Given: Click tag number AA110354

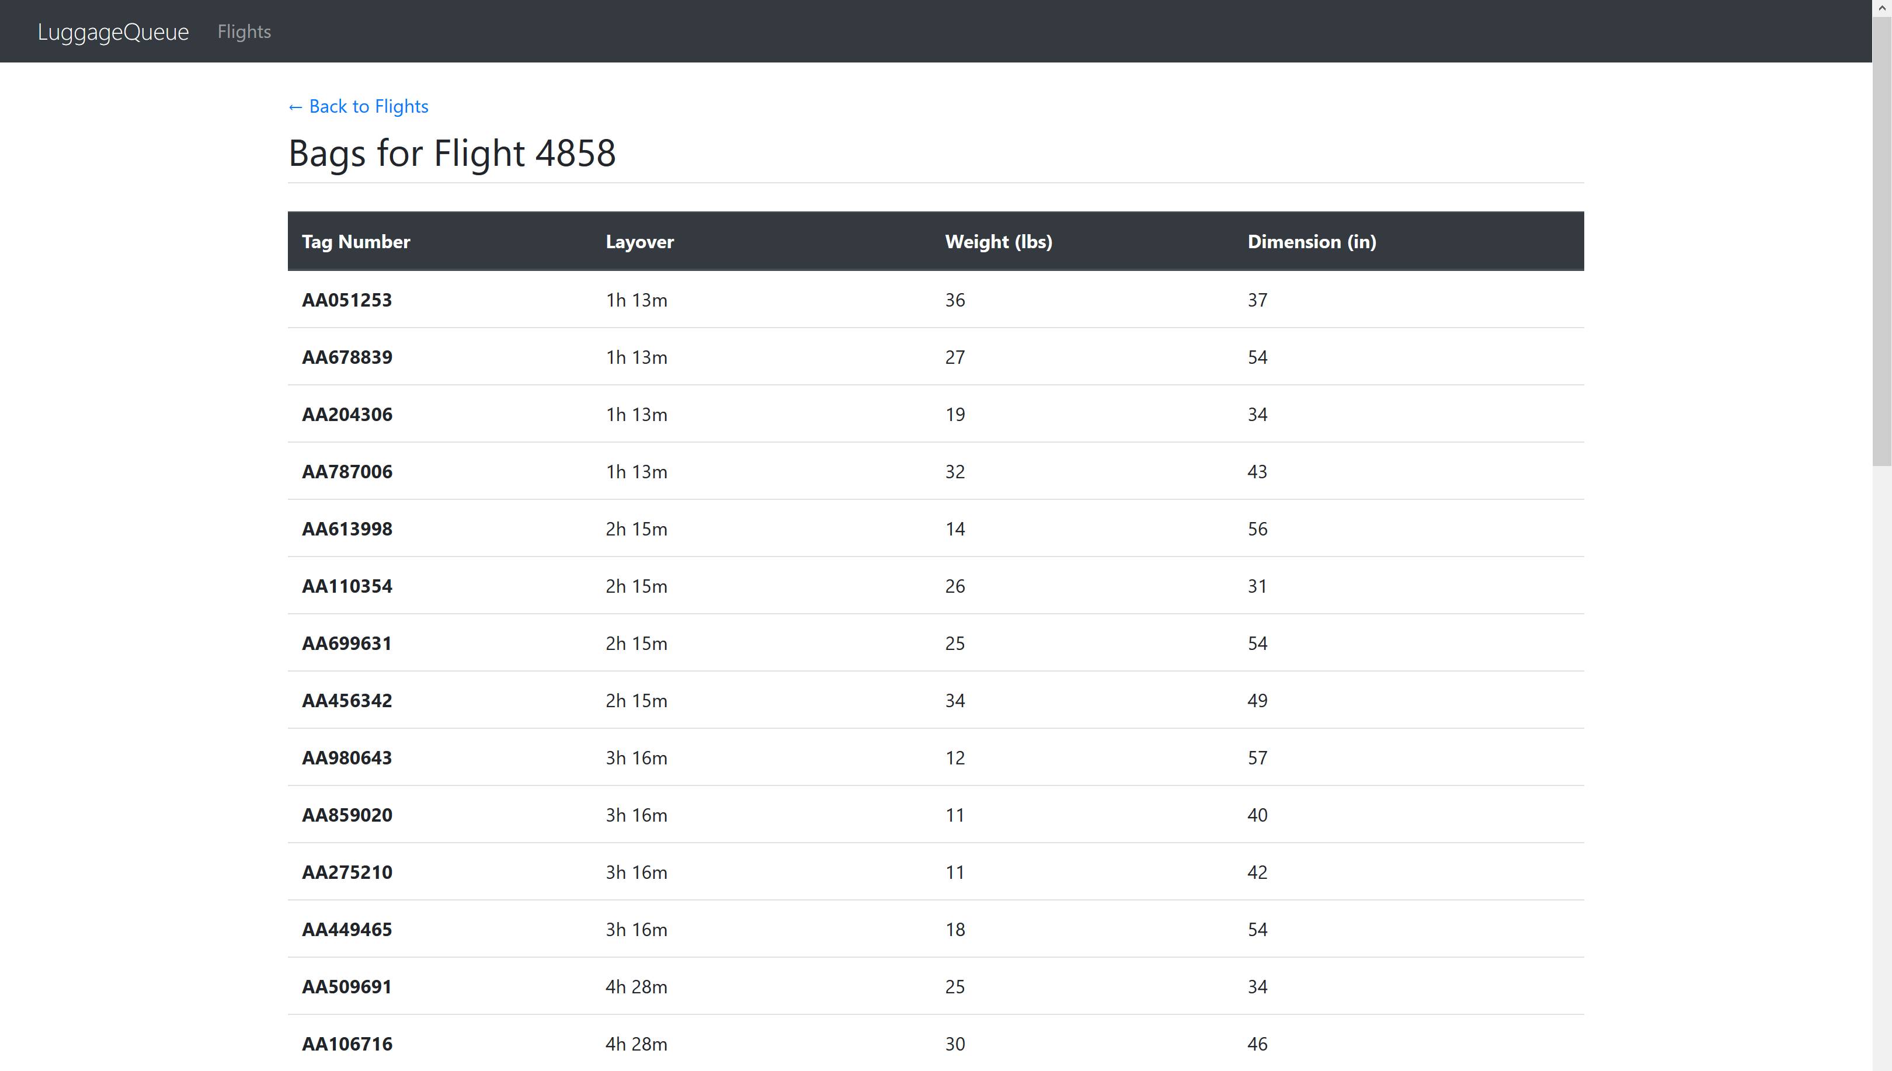Looking at the screenshot, I should pyautogui.click(x=347, y=586).
